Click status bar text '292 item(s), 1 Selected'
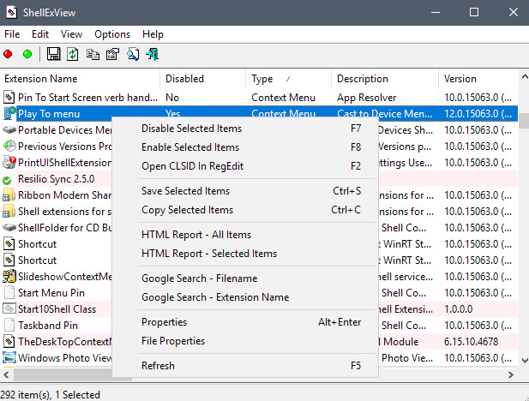The height and width of the screenshot is (401, 529). [51, 395]
